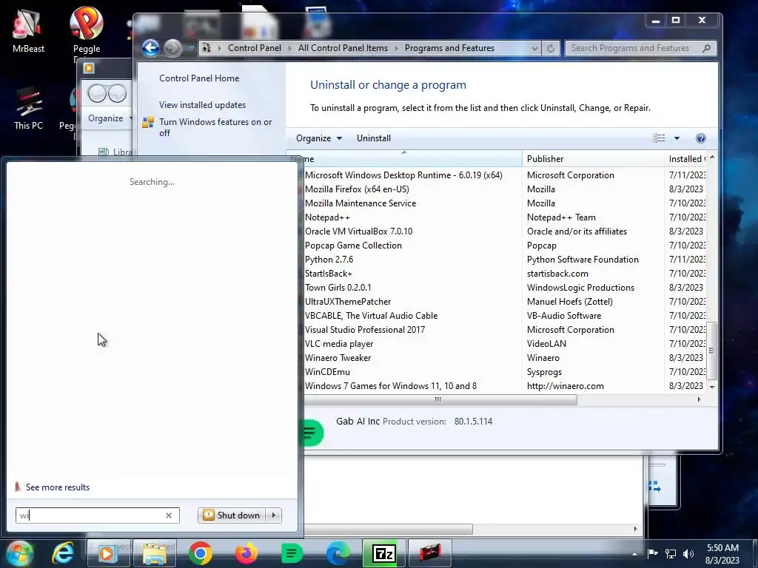758x568 pixels.
Task: Open volume control in tray
Action: pyautogui.click(x=688, y=553)
